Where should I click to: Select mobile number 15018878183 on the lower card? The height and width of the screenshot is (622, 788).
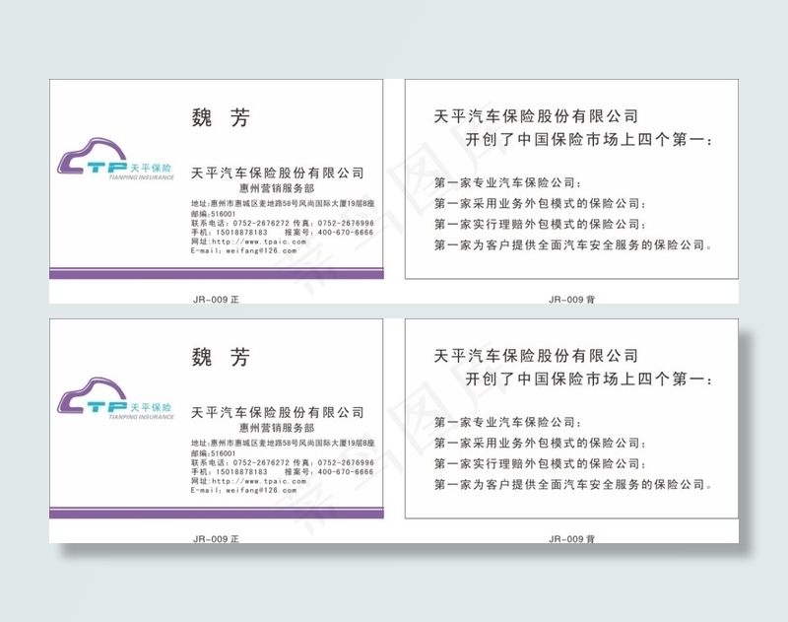coord(241,471)
